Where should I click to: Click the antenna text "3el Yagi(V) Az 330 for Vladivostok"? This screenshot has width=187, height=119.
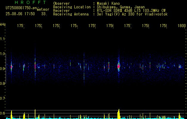132,14
